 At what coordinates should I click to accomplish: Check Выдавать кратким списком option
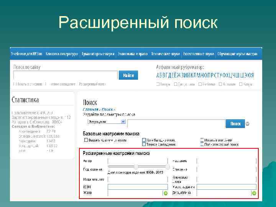click(x=86, y=140)
